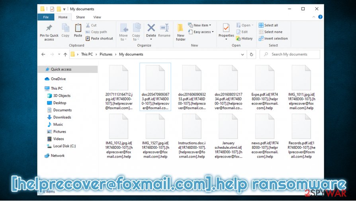Select the 20171113164712.jpg encrypted file

(119, 87)
